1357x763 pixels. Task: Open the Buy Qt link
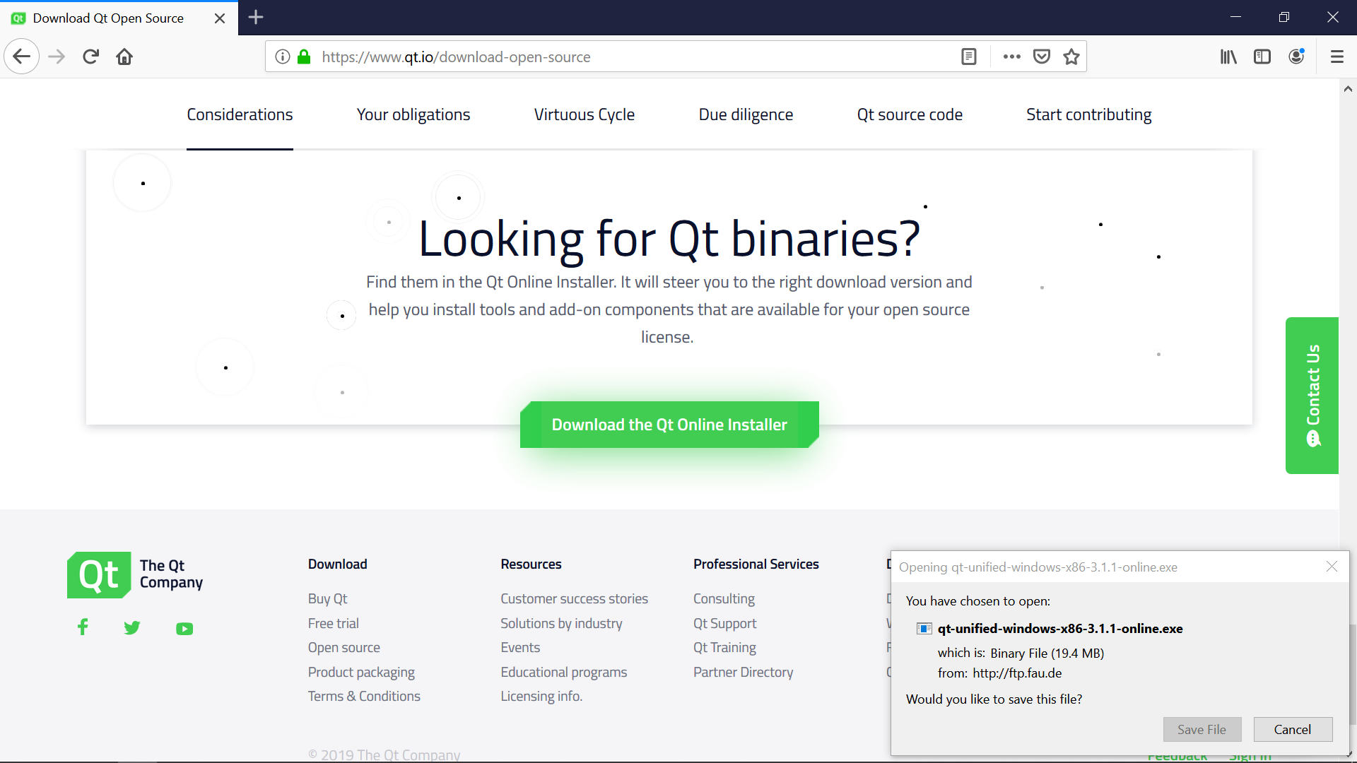(327, 598)
